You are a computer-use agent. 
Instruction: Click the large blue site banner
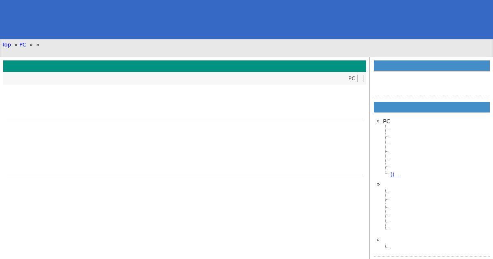pos(246,19)
